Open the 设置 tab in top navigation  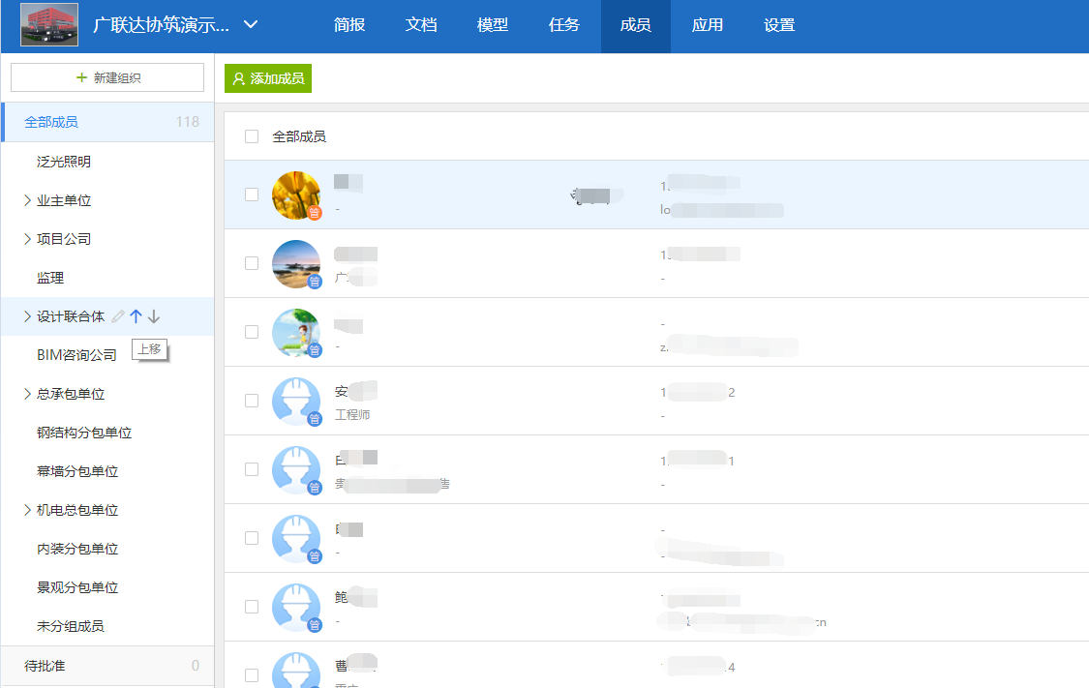[779, 26]
